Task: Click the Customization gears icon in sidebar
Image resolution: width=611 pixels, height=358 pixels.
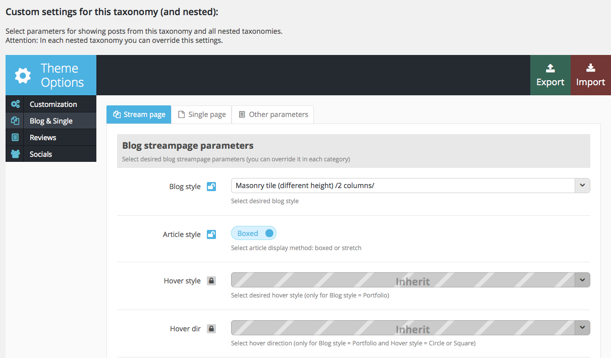Action: click(x=16, y=104)
